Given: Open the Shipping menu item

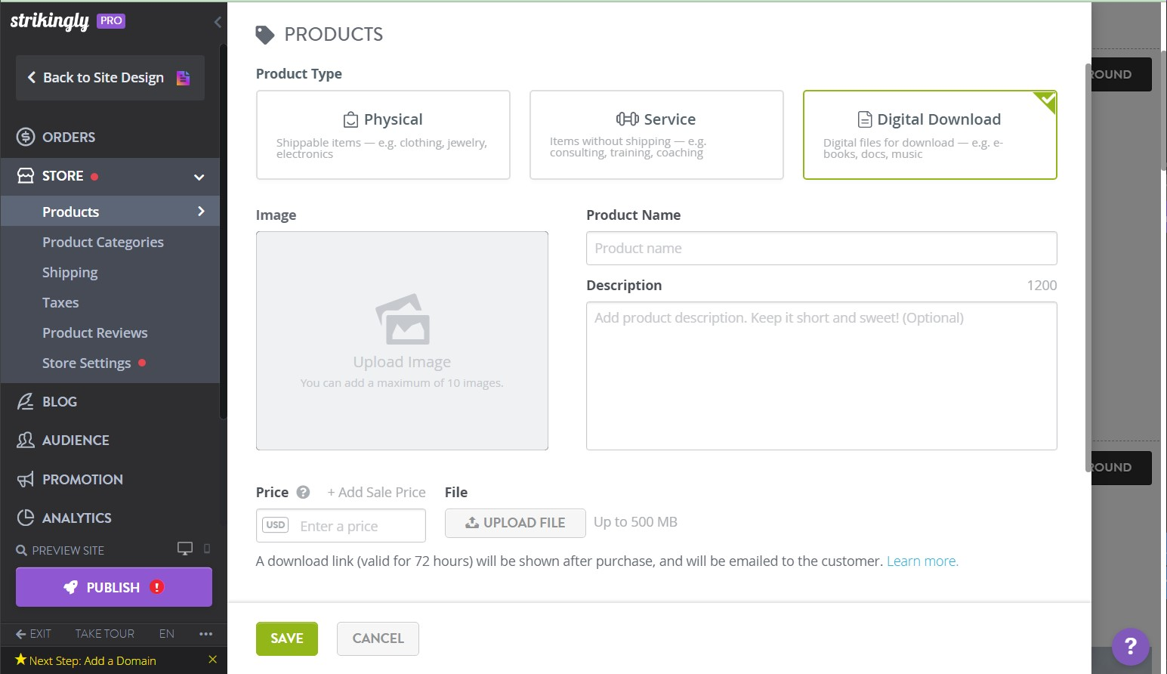Looking at the screenshot, I should tap(69, 272).
